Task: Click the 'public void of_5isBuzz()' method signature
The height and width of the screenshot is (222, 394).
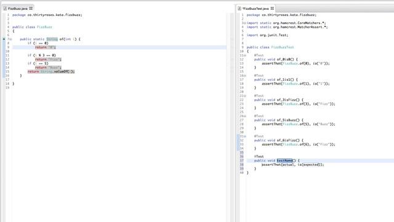Action: (x=279, y=120)
